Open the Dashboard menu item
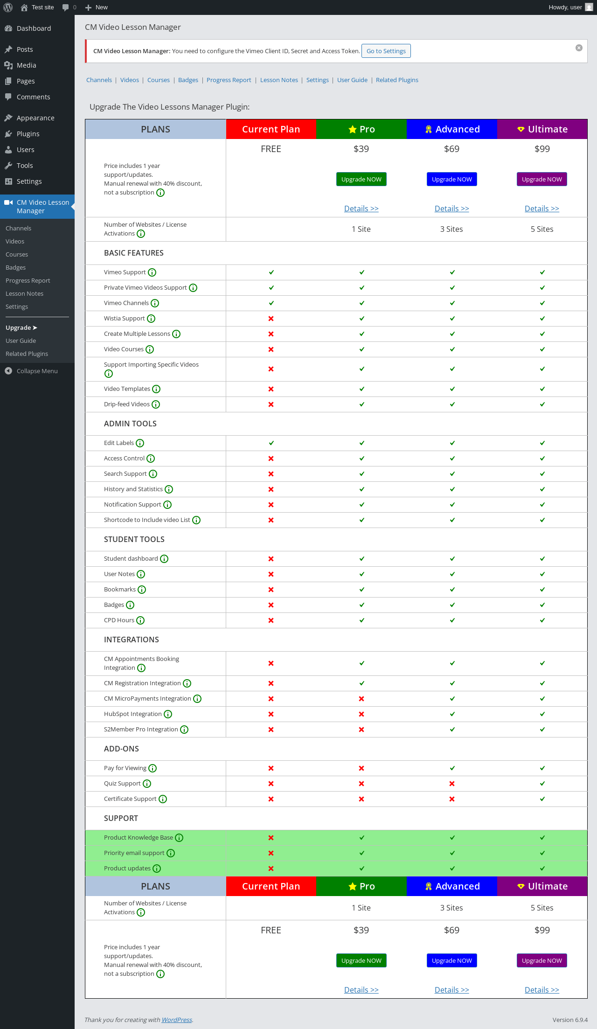Viewport: 597px width, 1029px height. point(37,28)
